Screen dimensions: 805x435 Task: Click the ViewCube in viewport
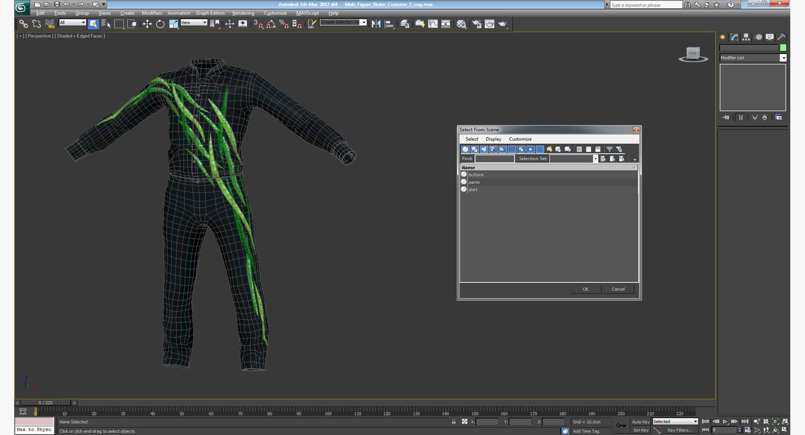coord(693,54)
